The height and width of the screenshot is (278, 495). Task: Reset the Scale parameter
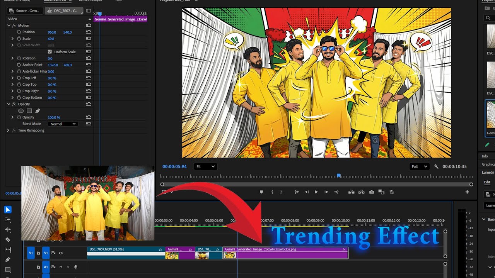pos(89,39)
